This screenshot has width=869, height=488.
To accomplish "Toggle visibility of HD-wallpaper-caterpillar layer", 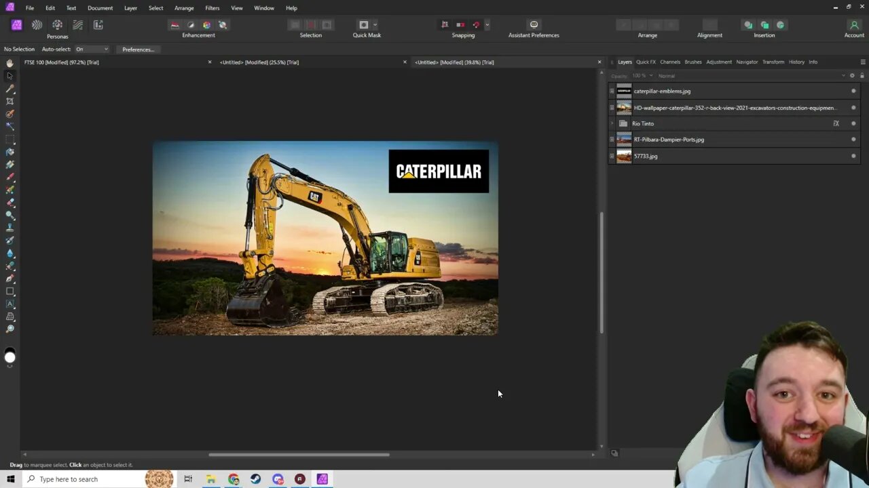I will pyautogui.click(x=853, y=107).
